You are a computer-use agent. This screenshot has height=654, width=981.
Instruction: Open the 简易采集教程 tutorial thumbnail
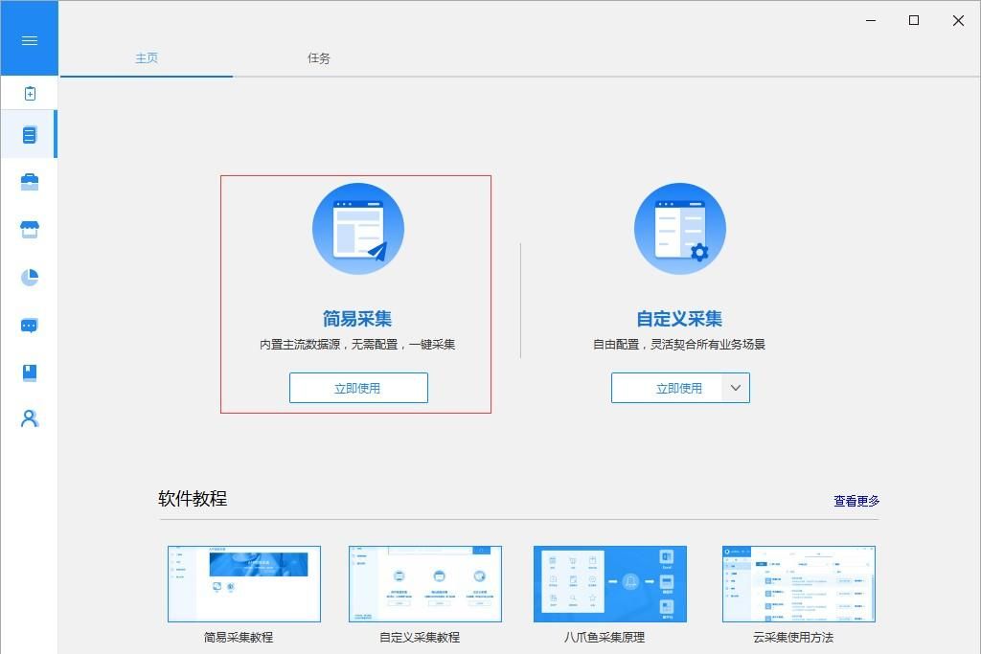pyautogui.click(x=243, y=582)
